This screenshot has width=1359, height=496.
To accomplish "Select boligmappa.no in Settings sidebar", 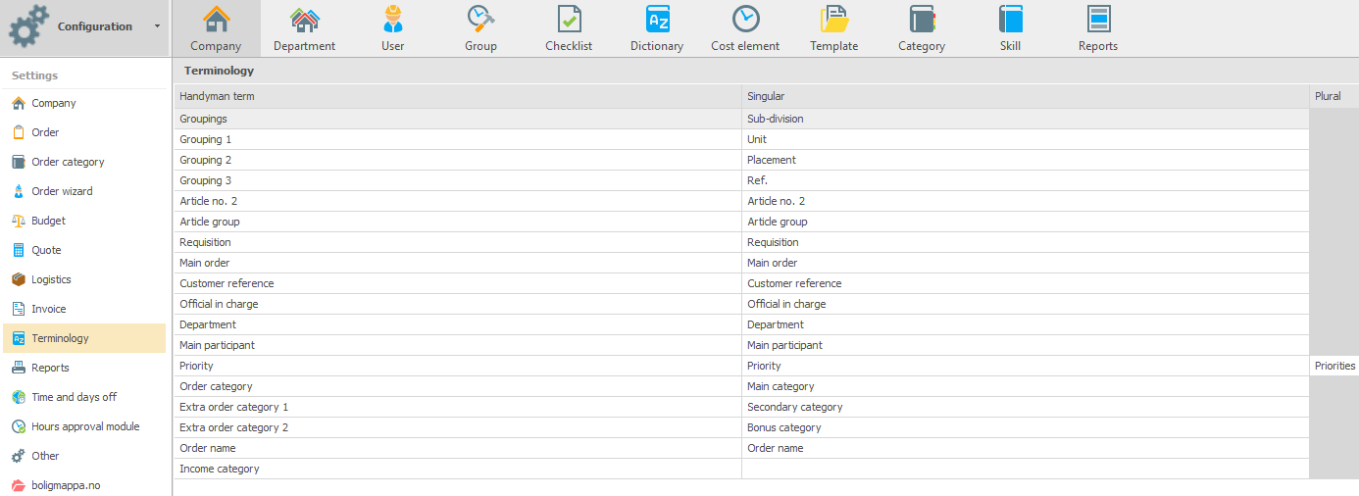I will 84,485.
